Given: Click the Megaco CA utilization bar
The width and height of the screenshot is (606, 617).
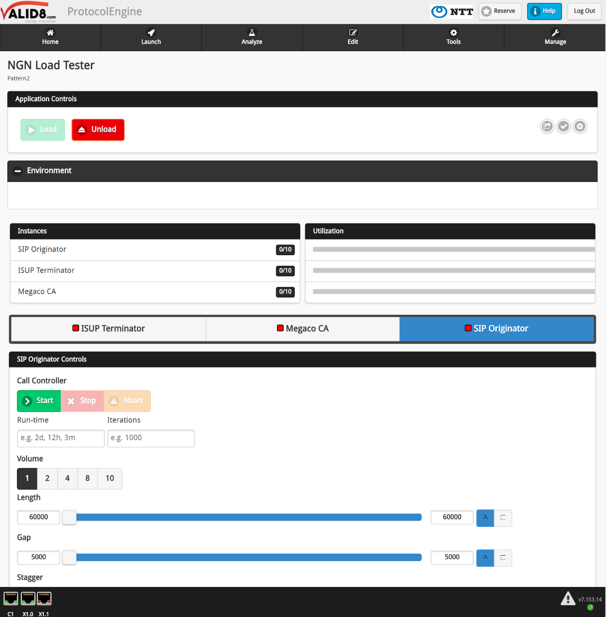Looking at the screenshot, I should point(454,292).
